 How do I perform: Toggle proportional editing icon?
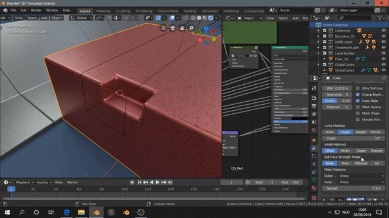tap(126, 18)
